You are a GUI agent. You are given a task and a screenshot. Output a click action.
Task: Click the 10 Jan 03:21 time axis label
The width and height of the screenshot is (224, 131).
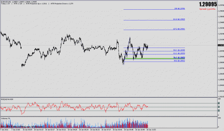(61, 130)
